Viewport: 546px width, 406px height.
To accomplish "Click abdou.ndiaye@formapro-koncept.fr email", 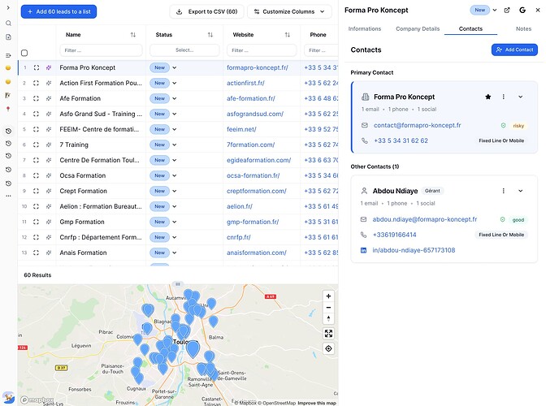I will coord(425,219).
